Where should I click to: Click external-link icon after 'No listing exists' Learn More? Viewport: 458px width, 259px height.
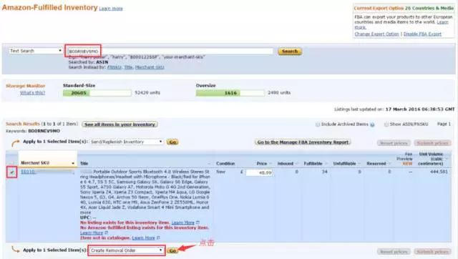pyautogui.click(x=198, y=223)
